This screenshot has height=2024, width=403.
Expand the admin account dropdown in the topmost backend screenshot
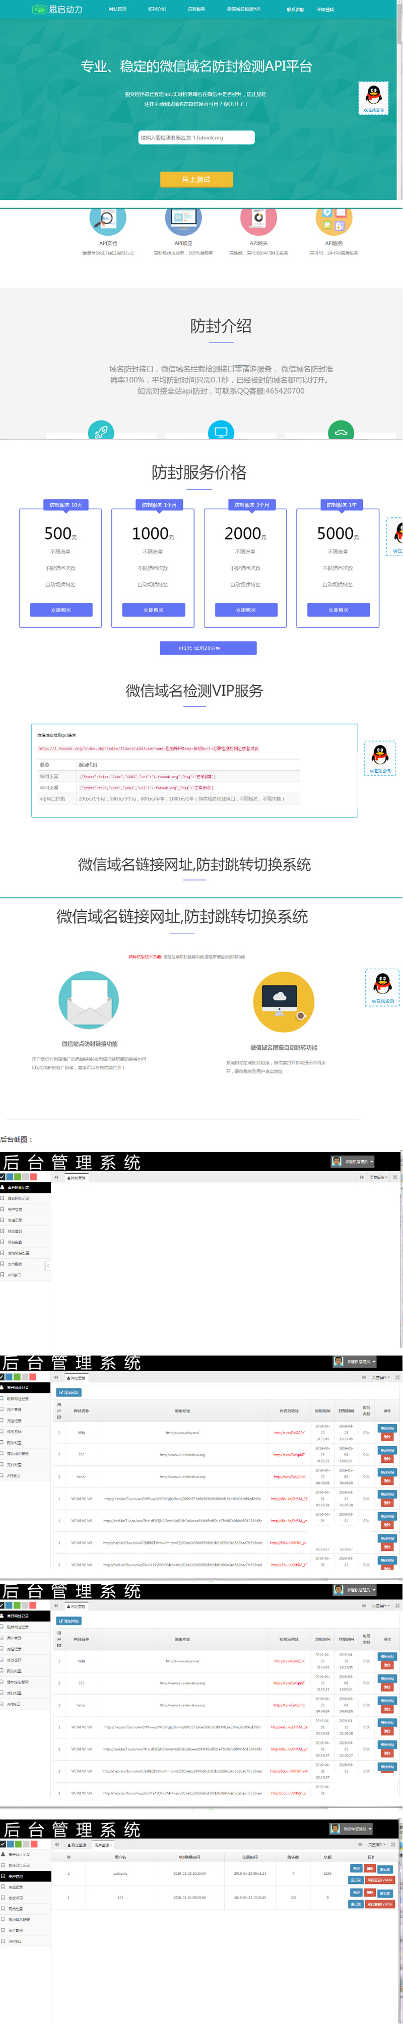point(352,1161)
